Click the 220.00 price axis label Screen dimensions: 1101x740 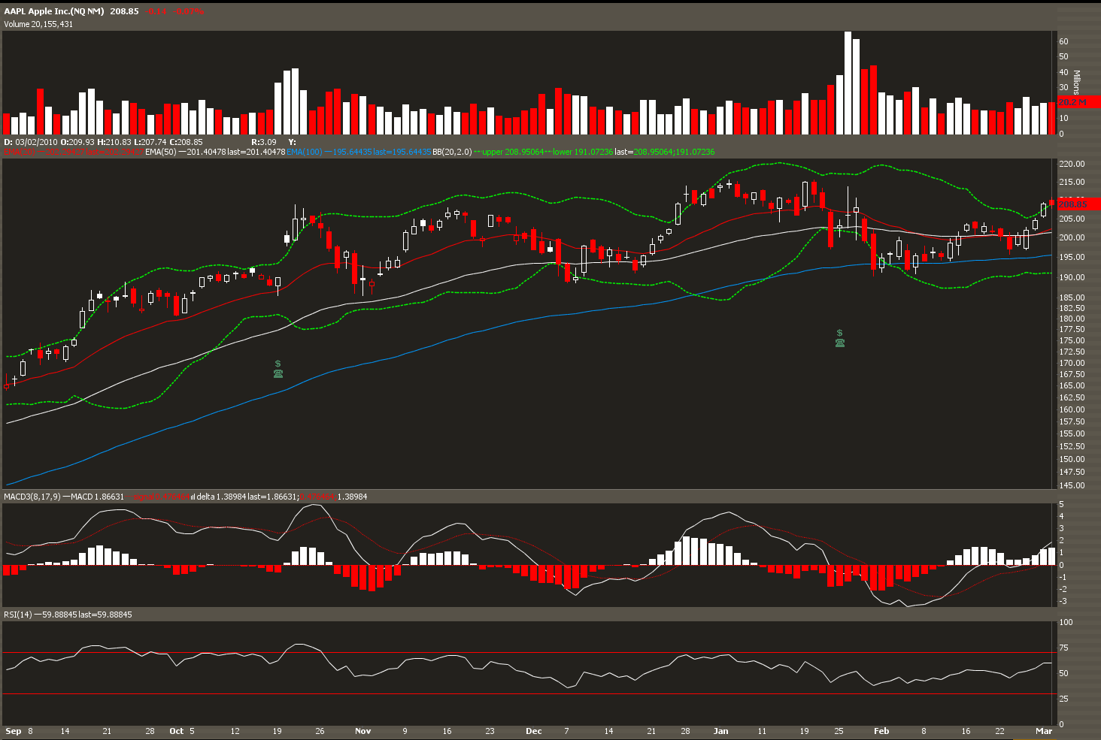click(1072, 164)
